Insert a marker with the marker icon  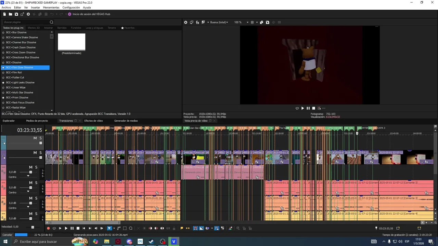pos(182,228)
